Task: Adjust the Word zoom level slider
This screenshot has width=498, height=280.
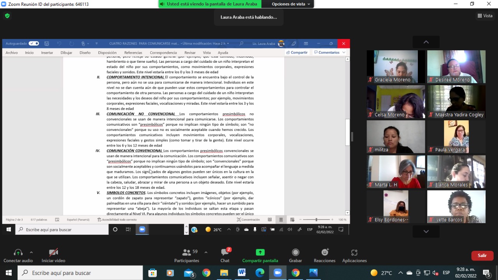Action: coord(316,220)
